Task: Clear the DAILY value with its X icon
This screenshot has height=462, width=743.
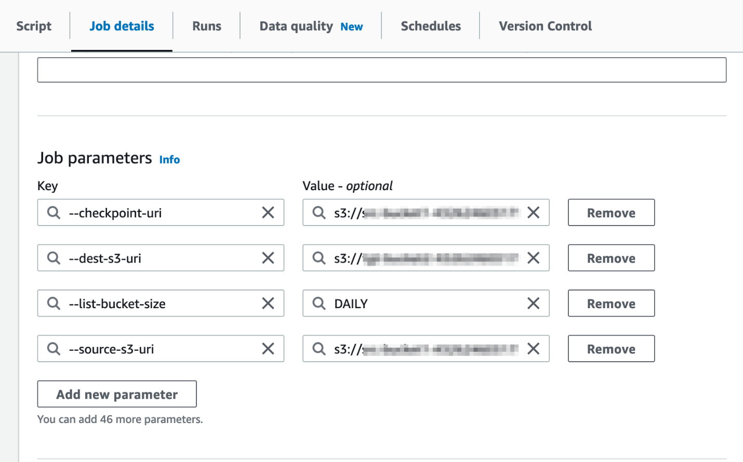Action: pyautogui.click(x=533, y=303)
